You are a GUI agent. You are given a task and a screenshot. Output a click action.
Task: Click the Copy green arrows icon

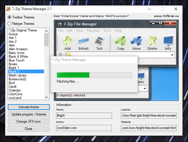point(121,41)
